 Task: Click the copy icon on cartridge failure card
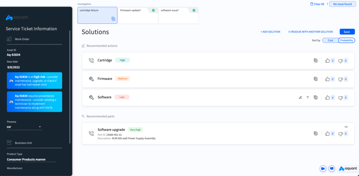pos(113,19)
